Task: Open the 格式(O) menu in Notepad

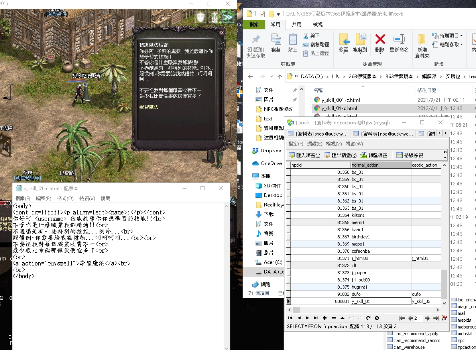Action: coord(65,199)
